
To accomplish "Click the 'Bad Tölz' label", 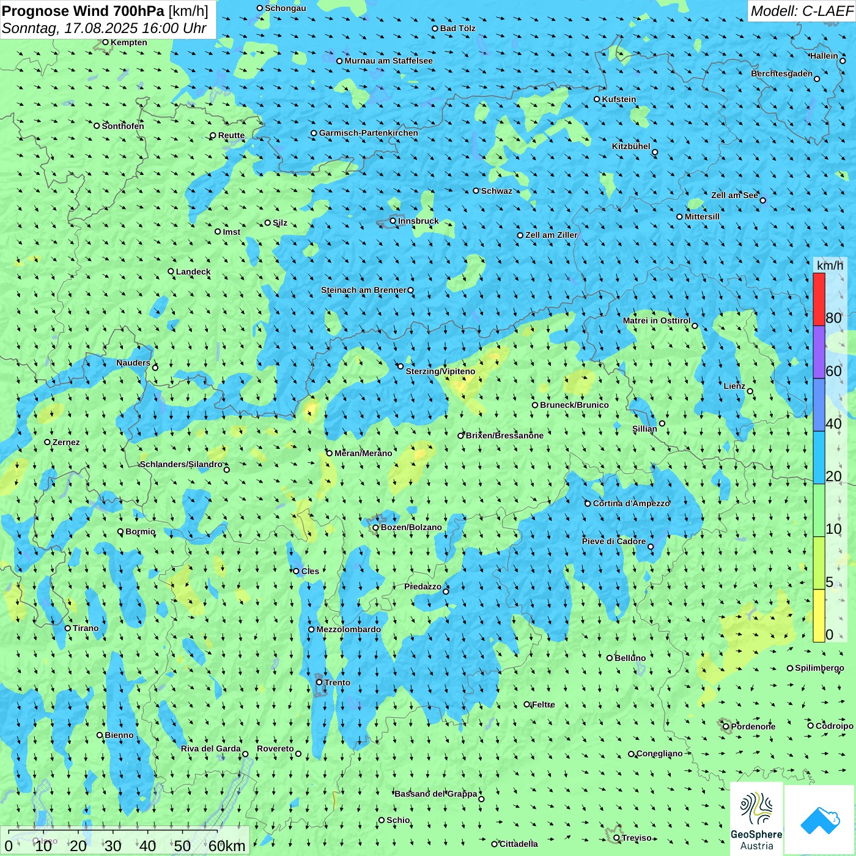I will tap(457, 28).
